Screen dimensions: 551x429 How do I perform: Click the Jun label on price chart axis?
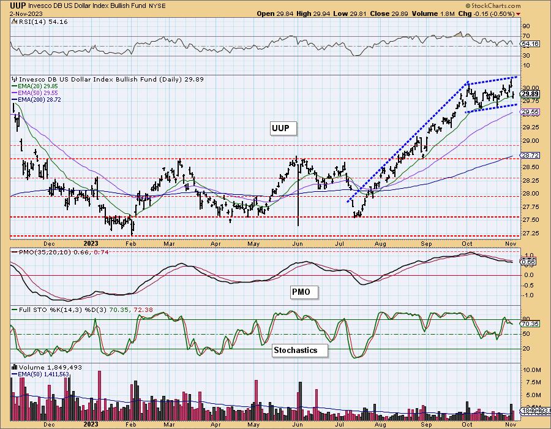(x=298, y=243)
